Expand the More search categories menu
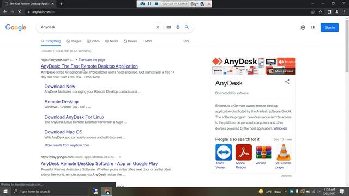 click(x=147, y=41)
